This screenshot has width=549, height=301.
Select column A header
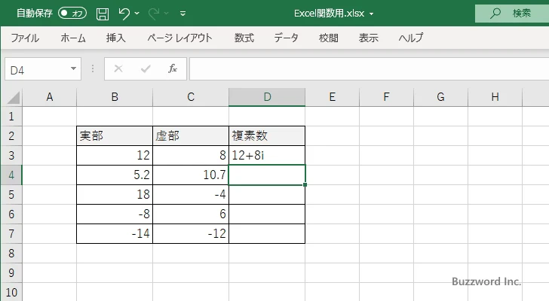coord(49,97)
